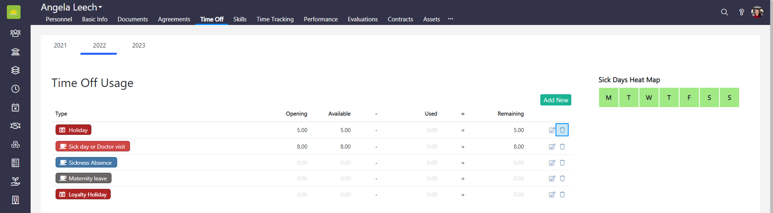Open the clock icon in sidebar
Viewport: 773px width, 213px height.
point(15,89)
